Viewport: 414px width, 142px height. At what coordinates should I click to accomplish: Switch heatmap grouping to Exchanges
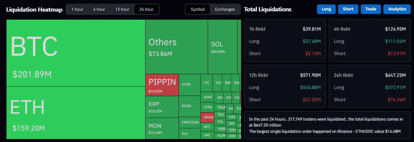[x=225, y=9]
